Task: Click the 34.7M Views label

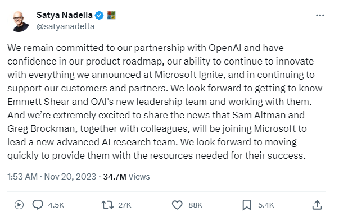Action: [126, 177]
